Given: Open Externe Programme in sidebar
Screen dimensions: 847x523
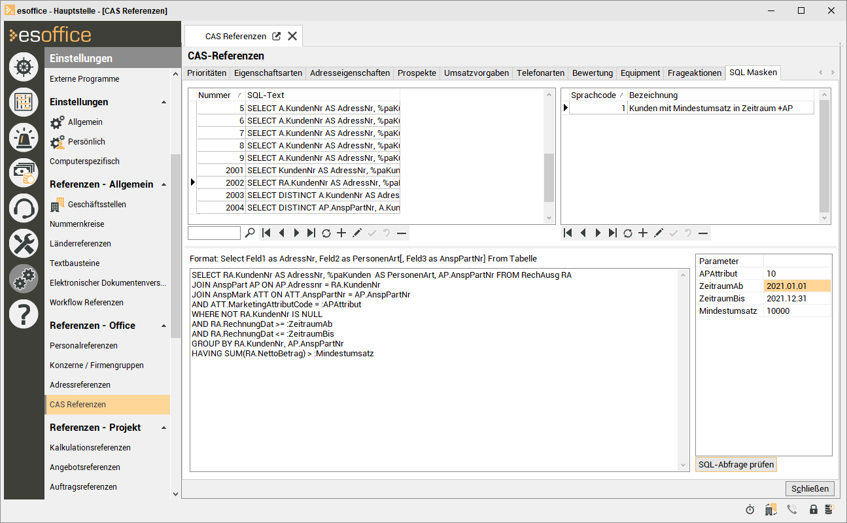Looking at the screenshot, I should [x=84, y=79].
